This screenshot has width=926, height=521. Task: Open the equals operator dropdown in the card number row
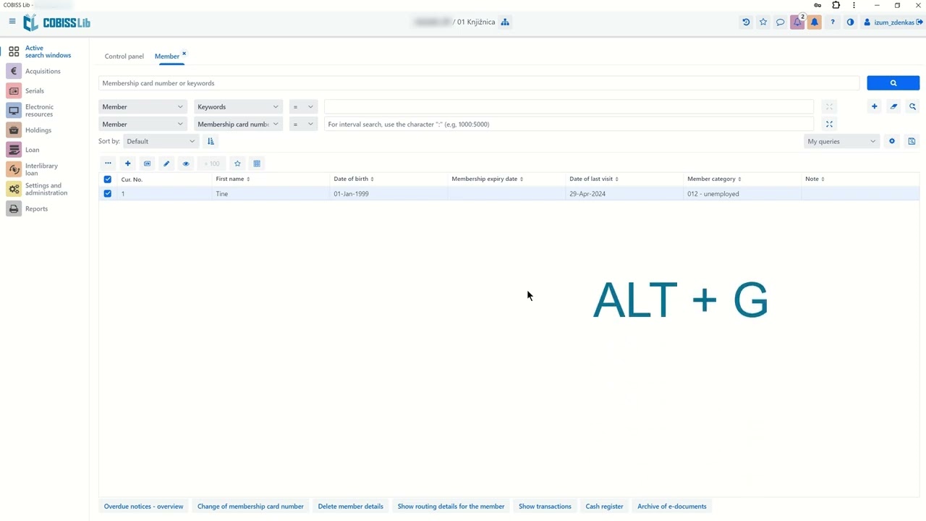[x=303, y=124]
